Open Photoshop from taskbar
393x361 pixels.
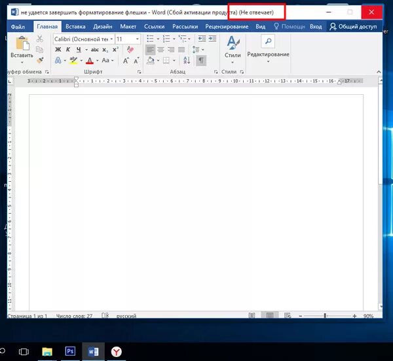click(x=70, y=351)
